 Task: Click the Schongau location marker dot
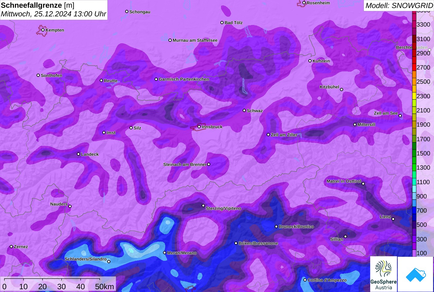[127, 11]
